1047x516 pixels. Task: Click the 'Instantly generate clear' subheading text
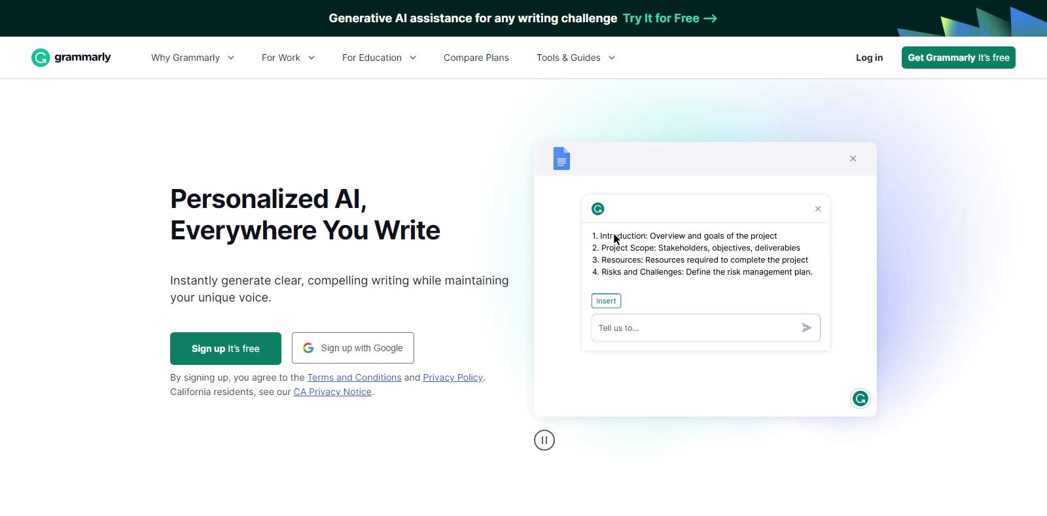point(339,289)
